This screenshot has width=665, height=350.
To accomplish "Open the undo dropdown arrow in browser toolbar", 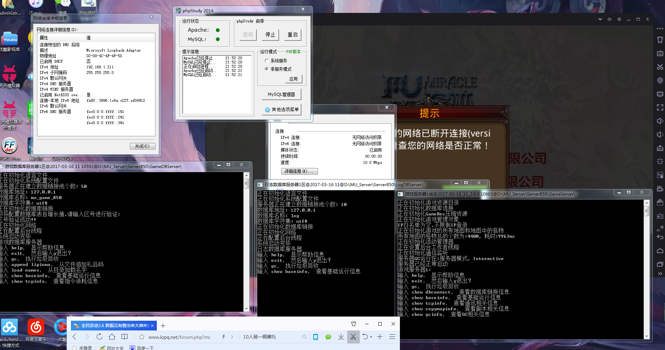I will tap(371, 337).
